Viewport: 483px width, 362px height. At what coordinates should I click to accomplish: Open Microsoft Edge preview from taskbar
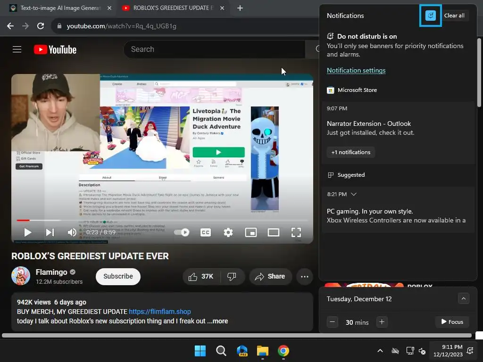[242, 351]
